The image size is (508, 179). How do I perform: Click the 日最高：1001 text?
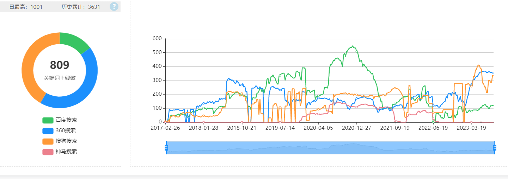coord(26,7)
